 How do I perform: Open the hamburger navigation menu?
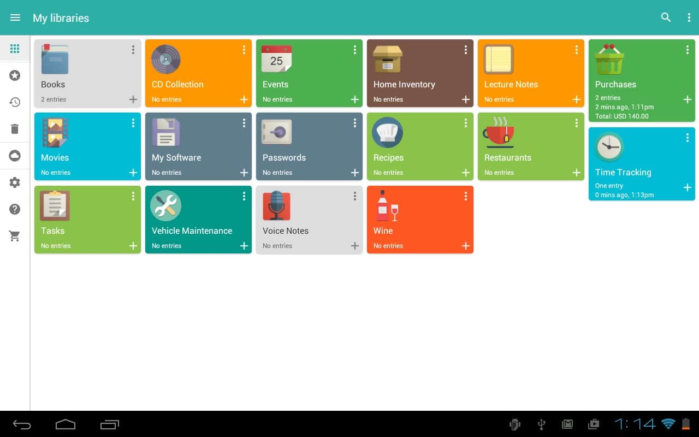click(x=15, y=17)
